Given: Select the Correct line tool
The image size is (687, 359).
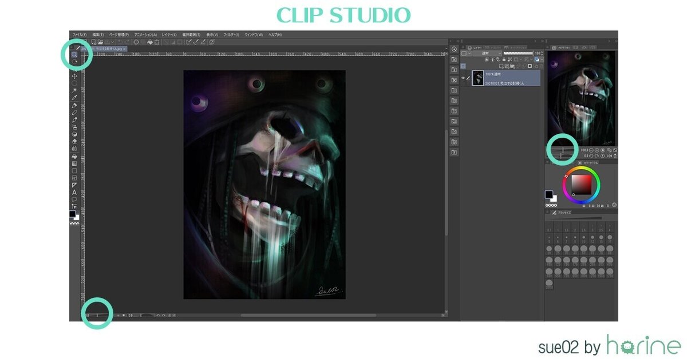Looking at the screenshot, I should pos(74,206).
